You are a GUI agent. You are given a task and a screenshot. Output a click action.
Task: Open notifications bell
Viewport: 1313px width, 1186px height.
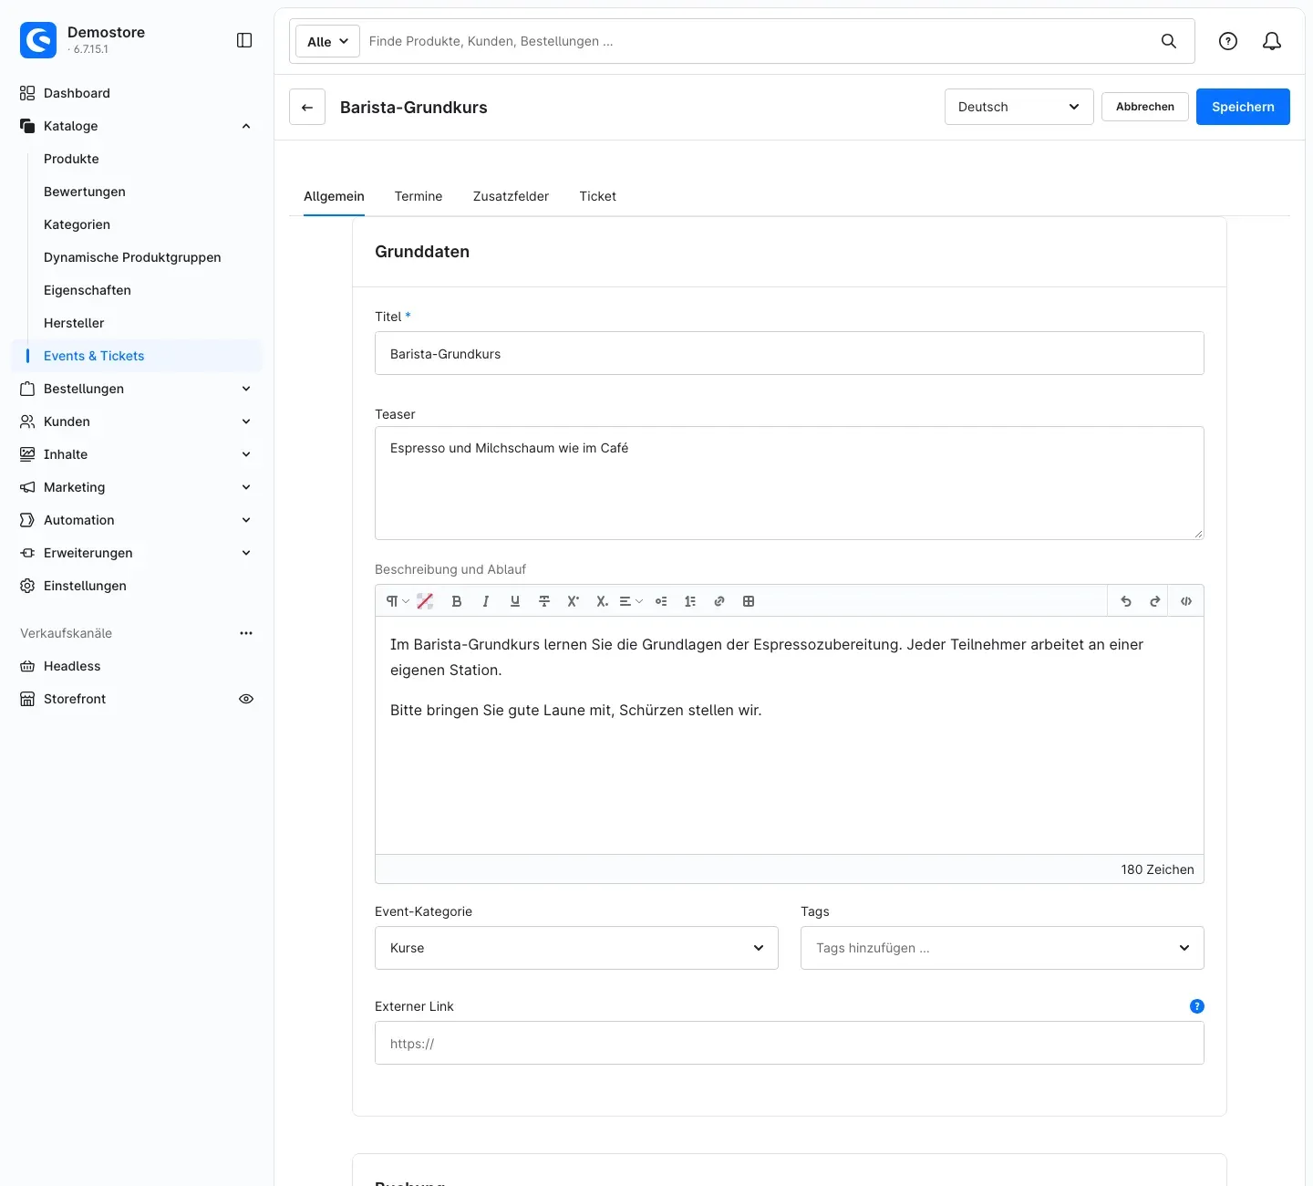(x=1272, y=41)
